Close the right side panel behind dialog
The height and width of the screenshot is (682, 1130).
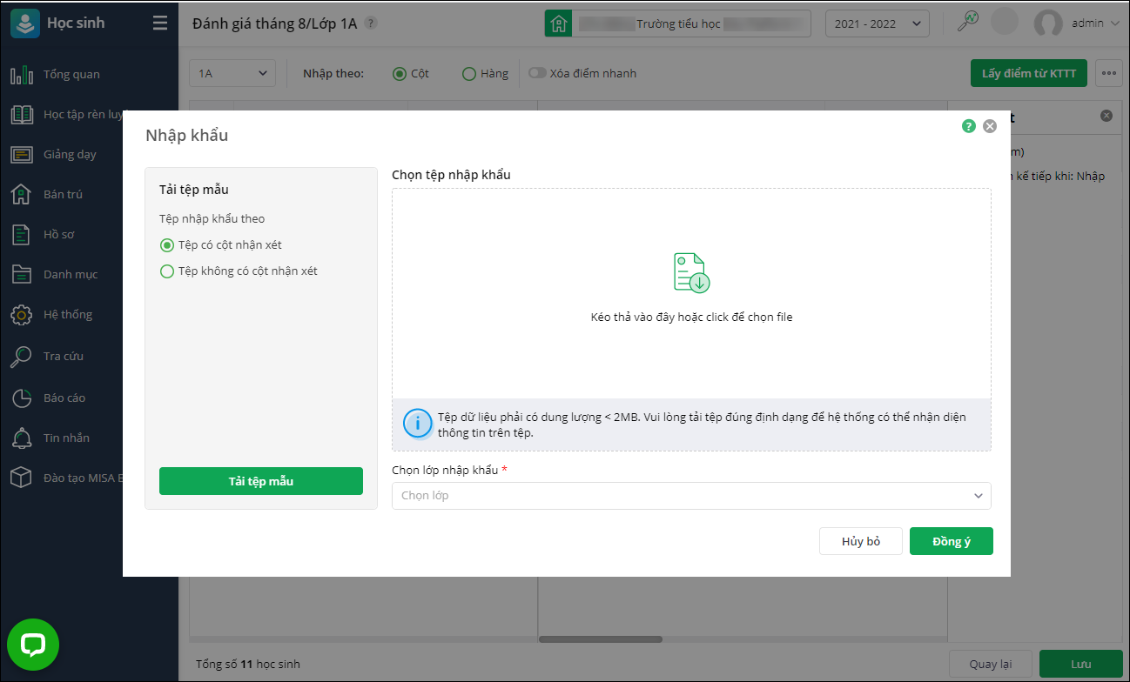1106,116
